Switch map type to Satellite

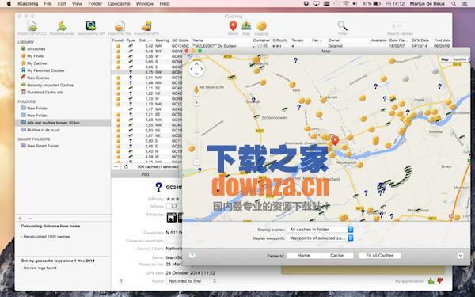(x=459, y=59)
